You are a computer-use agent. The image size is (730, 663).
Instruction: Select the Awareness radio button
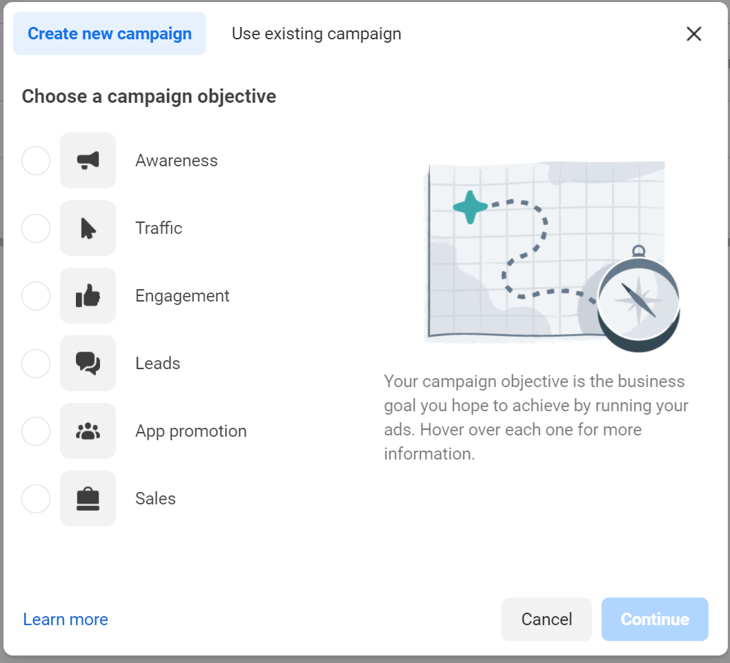(x=36, y=161)
